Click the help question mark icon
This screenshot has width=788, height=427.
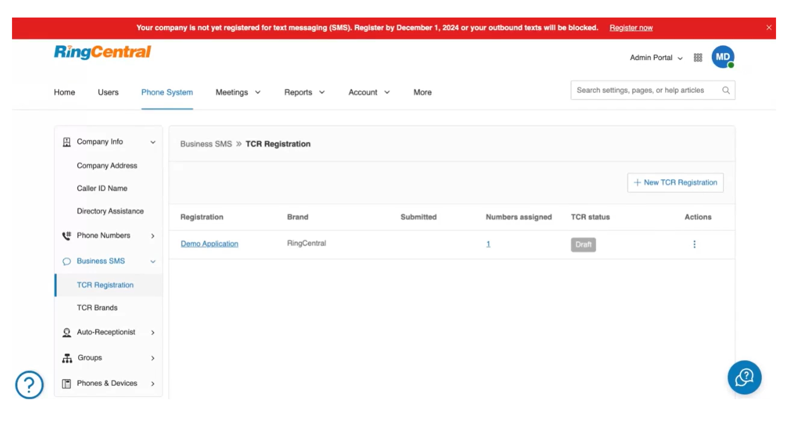(x=29, y=385)
